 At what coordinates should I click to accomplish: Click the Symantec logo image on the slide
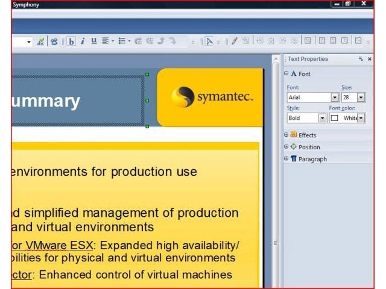tap(212, 97)
